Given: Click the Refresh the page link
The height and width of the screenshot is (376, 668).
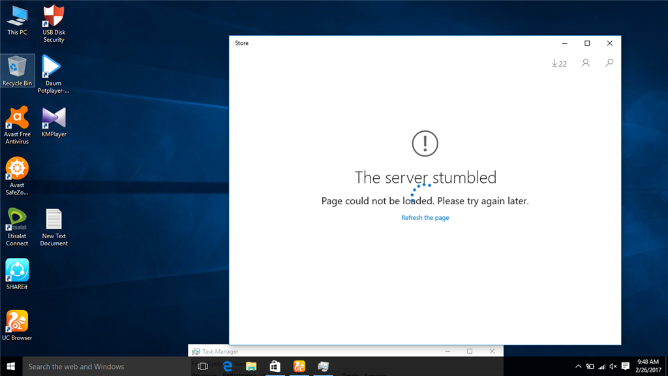Looking at the screenshot, I should tap(425, 217).
